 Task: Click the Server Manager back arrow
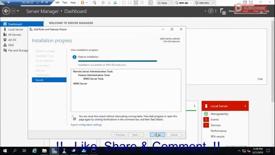tap(6, 11)
